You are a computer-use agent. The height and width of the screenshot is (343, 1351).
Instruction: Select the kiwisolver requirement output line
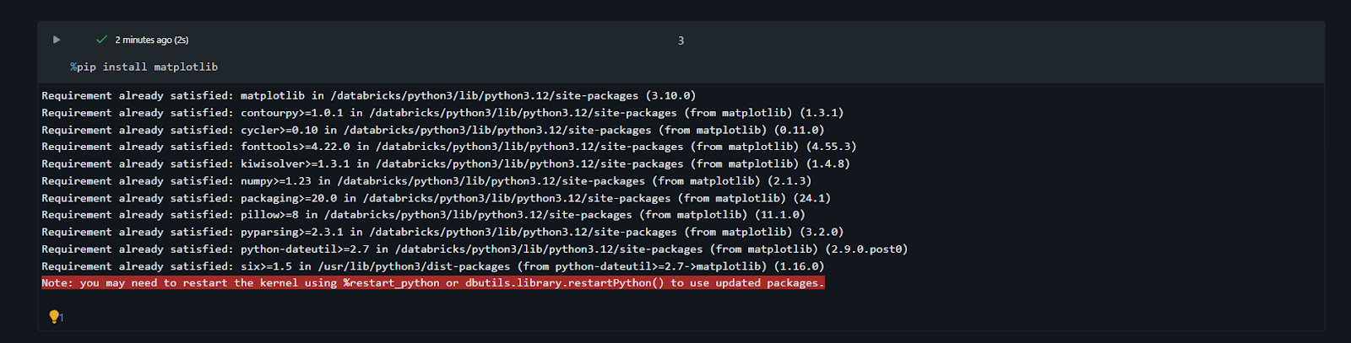[445, 164]
